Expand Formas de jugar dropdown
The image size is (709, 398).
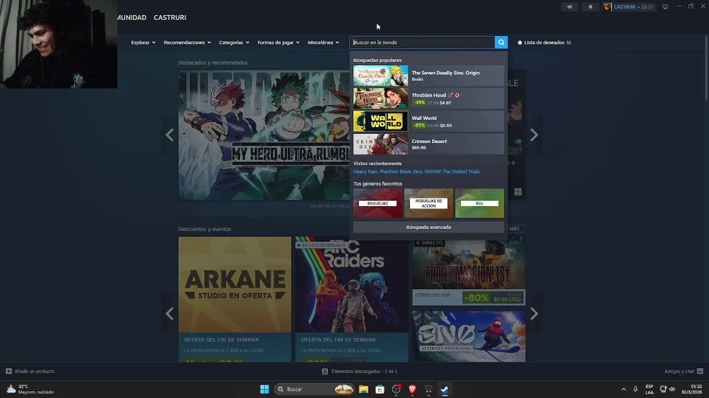pos(278,43)
